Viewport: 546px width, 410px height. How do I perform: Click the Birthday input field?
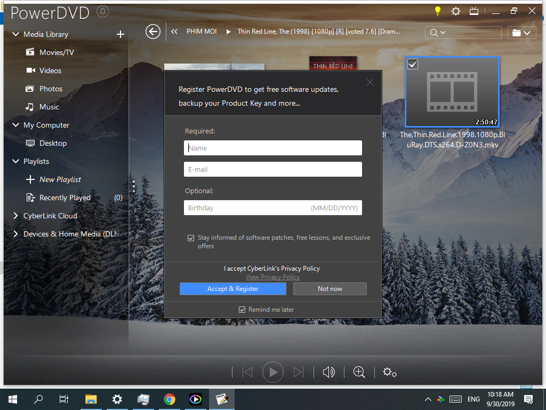(x=272, y=208)
